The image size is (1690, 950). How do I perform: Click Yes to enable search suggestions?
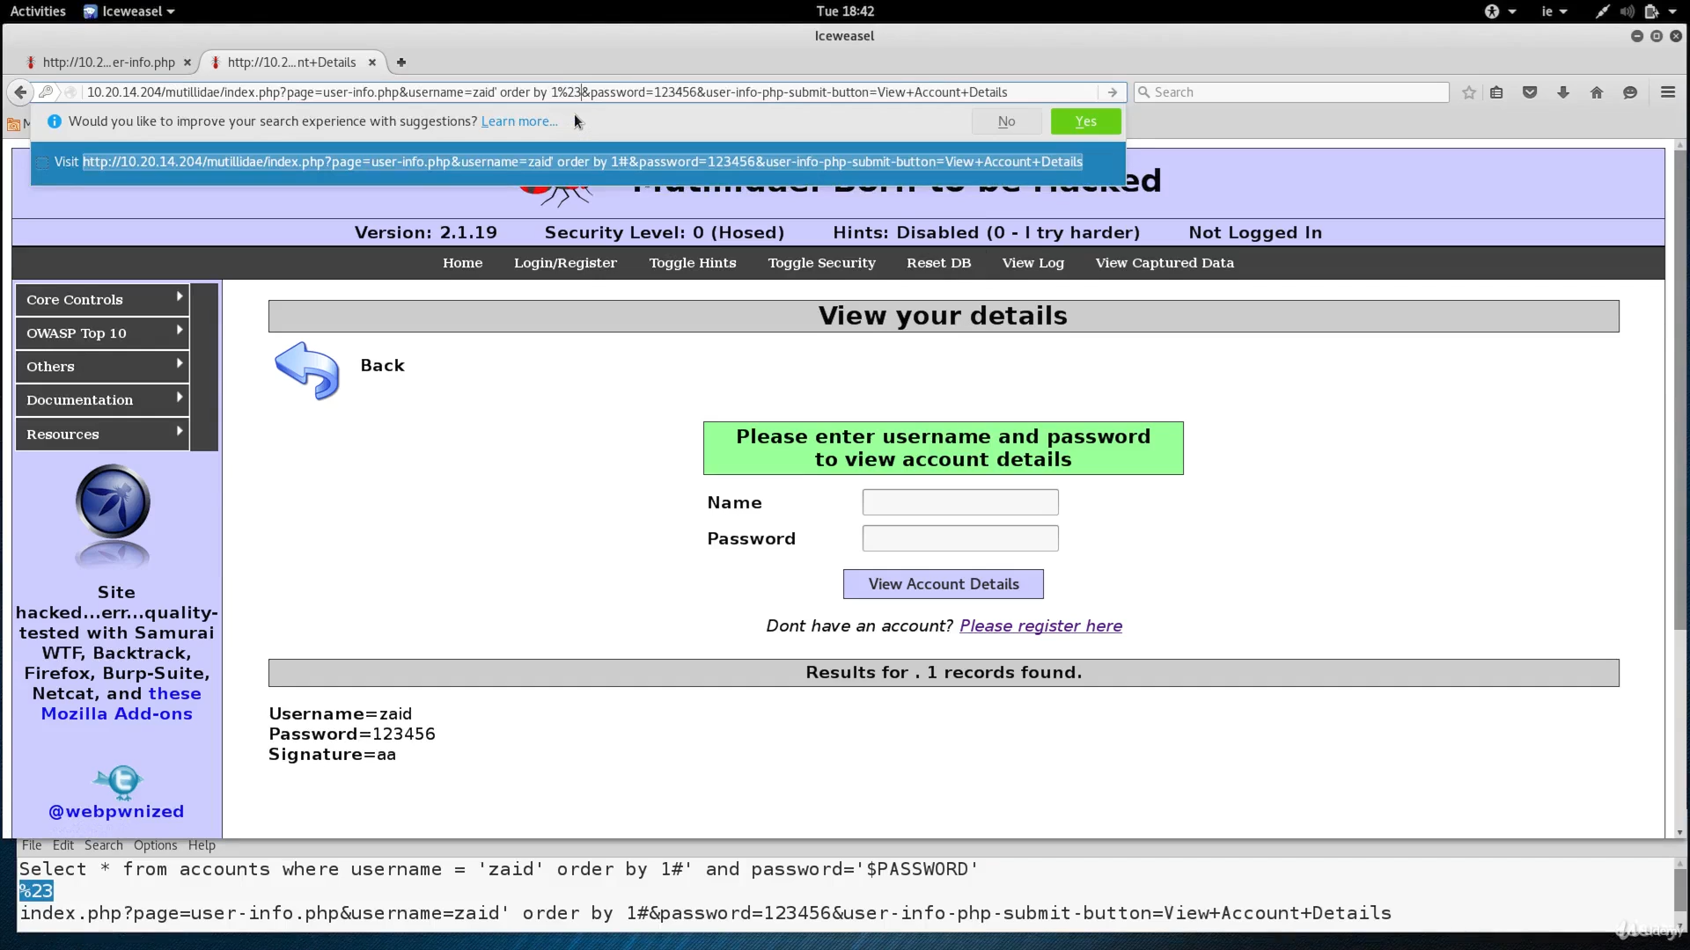[x=1086, y=121]
